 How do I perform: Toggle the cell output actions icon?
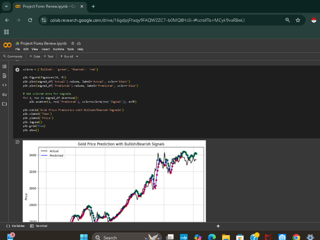(17, 142)
